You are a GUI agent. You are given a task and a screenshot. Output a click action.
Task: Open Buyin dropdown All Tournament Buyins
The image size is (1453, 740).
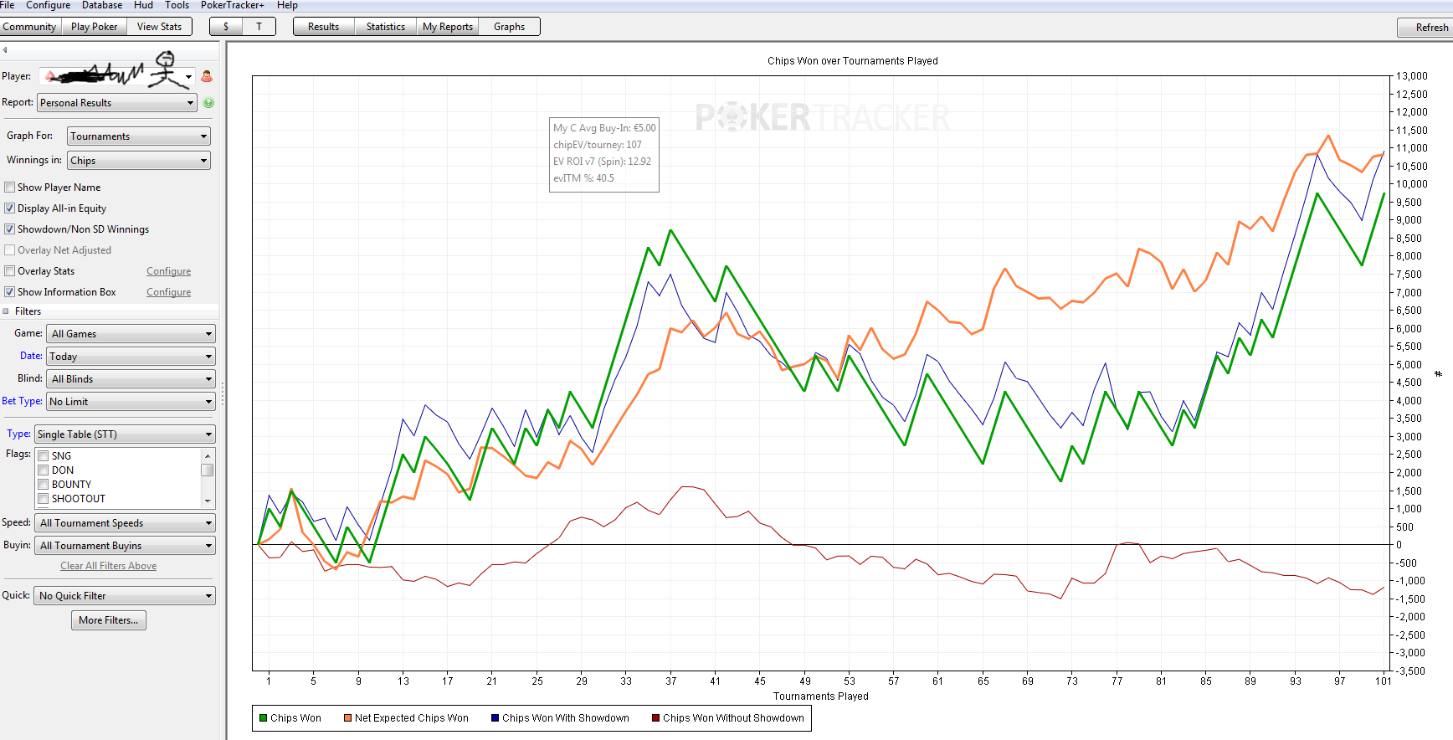(x=125, y=546)
